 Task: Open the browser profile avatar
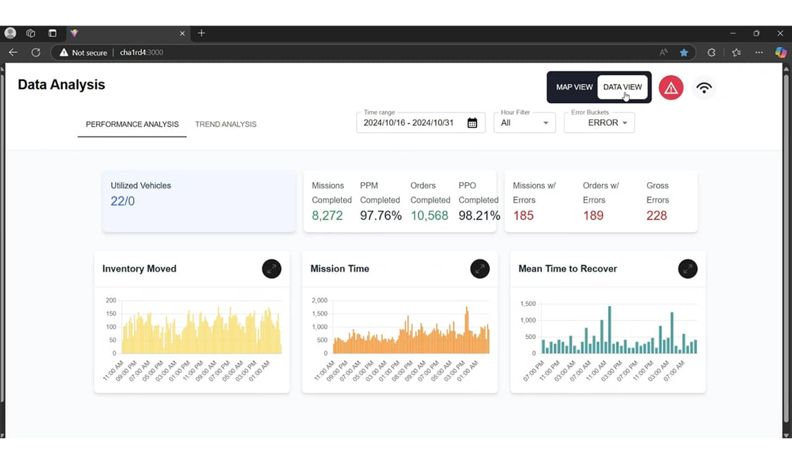(x=10, y=33)
